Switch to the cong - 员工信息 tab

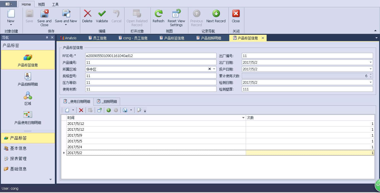point(133,38)
